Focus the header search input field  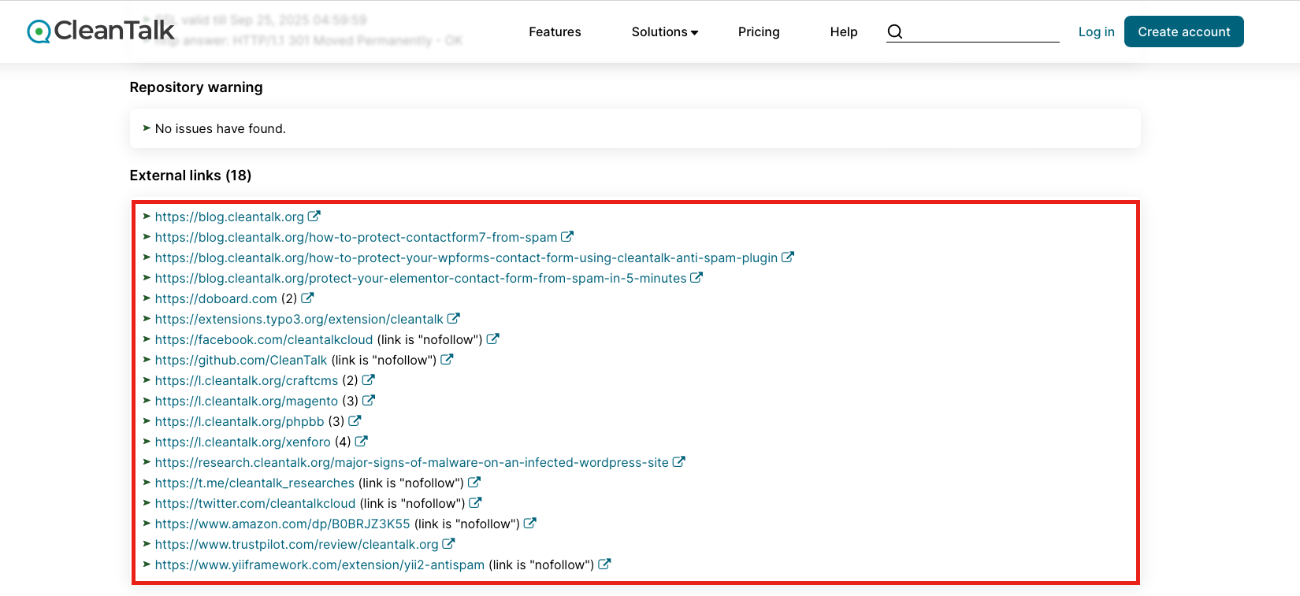[985, 31]
